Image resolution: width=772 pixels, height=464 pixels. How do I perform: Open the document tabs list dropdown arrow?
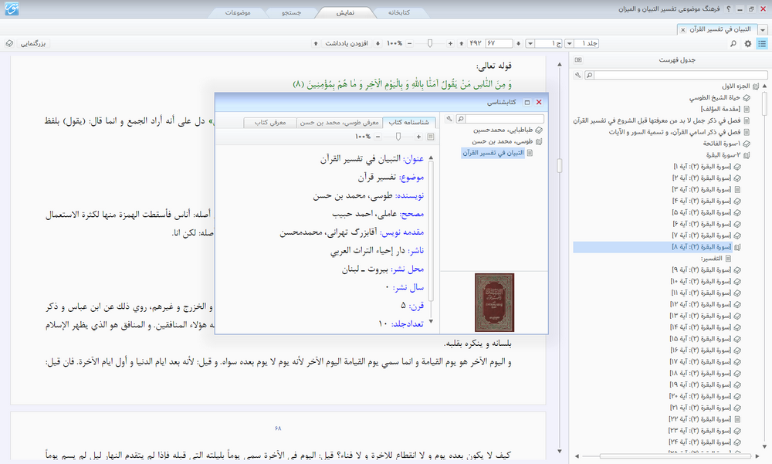[x=763, y=29]
